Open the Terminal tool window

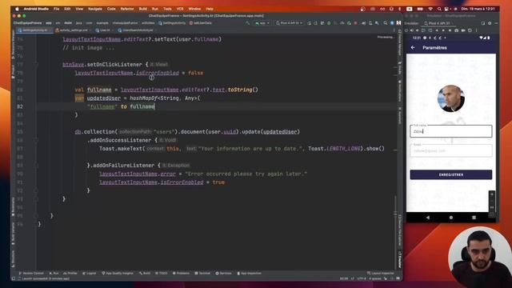(202, 274)
